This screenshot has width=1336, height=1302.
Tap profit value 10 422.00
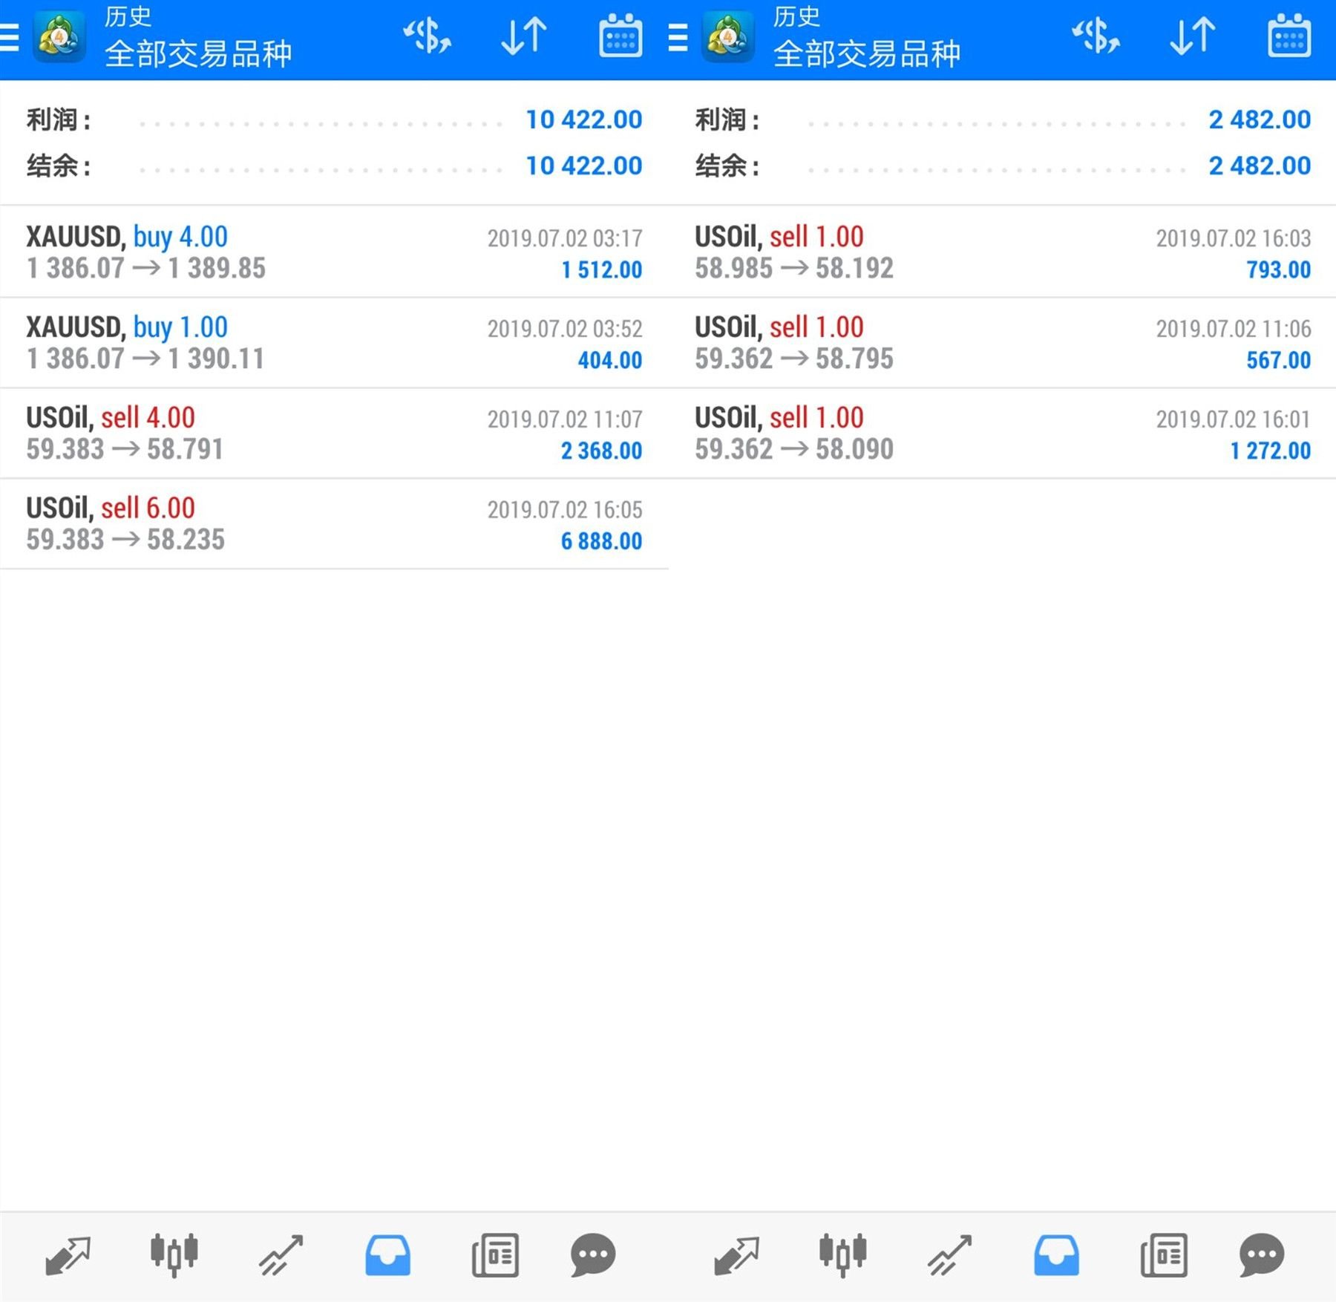[584, 120]
